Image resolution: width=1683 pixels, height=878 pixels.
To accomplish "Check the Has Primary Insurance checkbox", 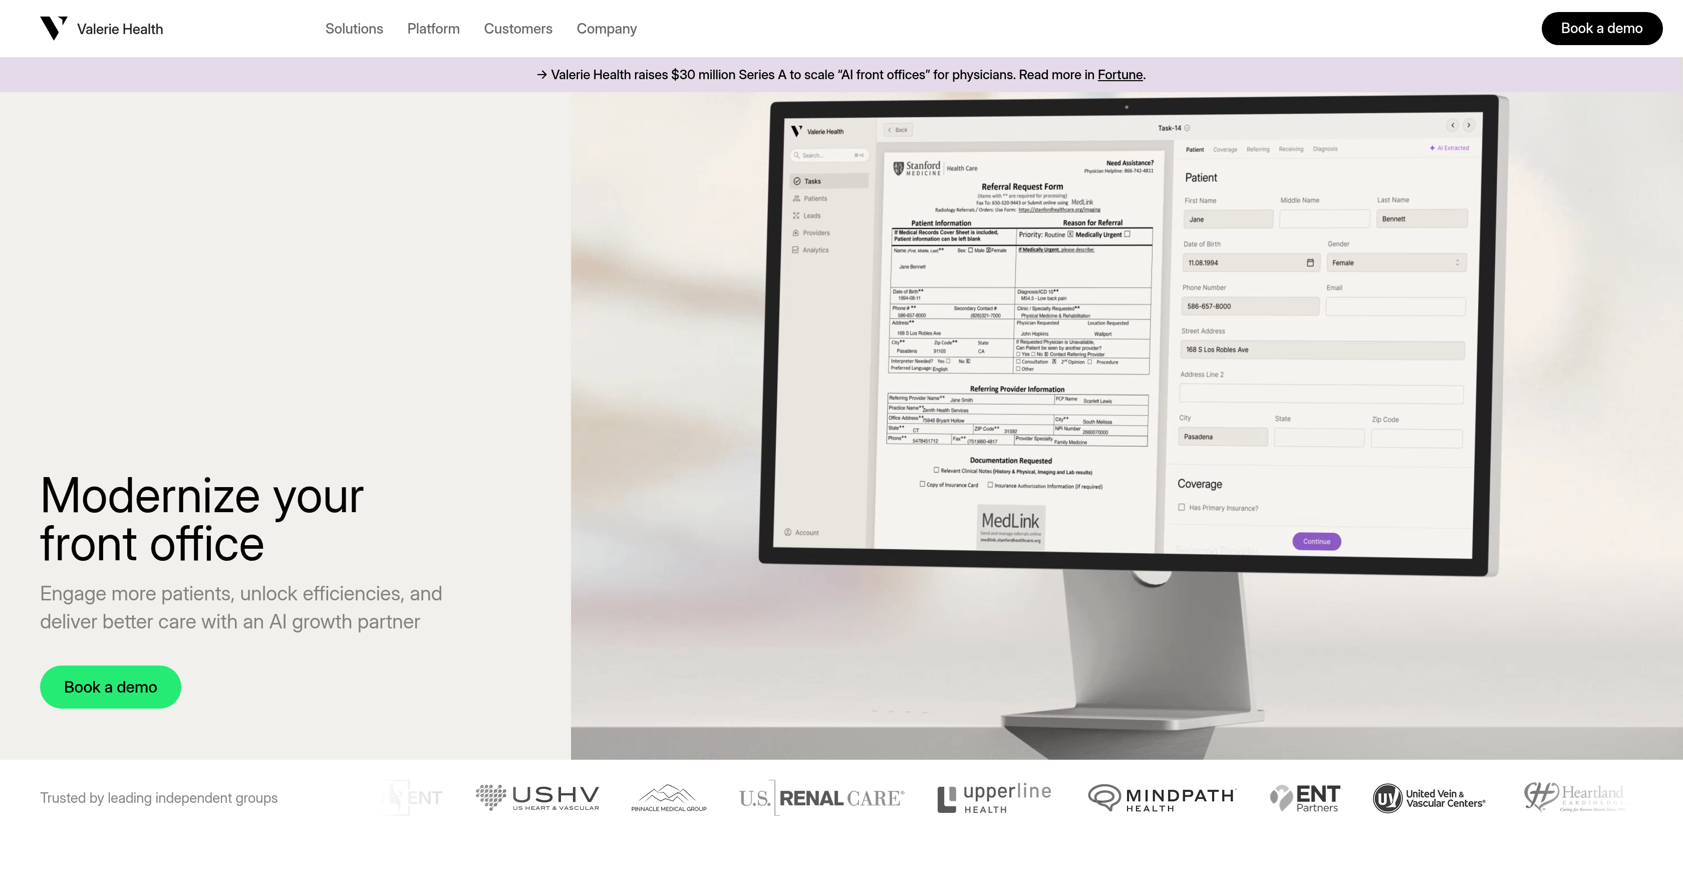I will 1182,507.
